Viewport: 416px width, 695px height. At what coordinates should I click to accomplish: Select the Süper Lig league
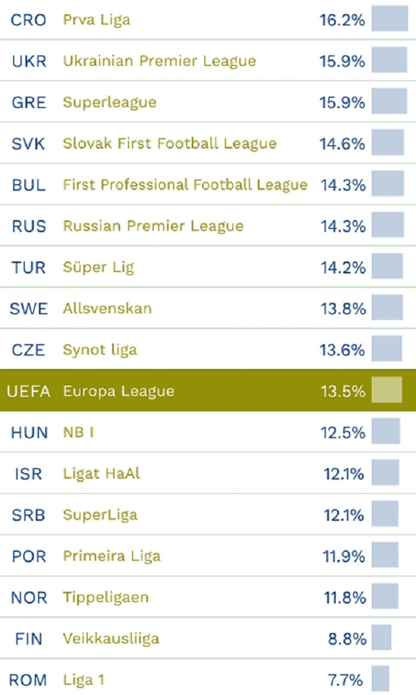click(x=99, y=267)
